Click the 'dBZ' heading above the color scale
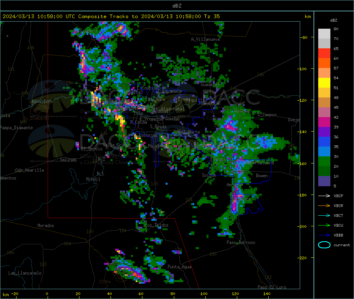 coord(334,20)
